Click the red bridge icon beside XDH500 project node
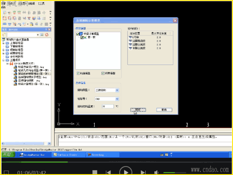The height and width of the screenshot is (175, 233). point(11,64)
